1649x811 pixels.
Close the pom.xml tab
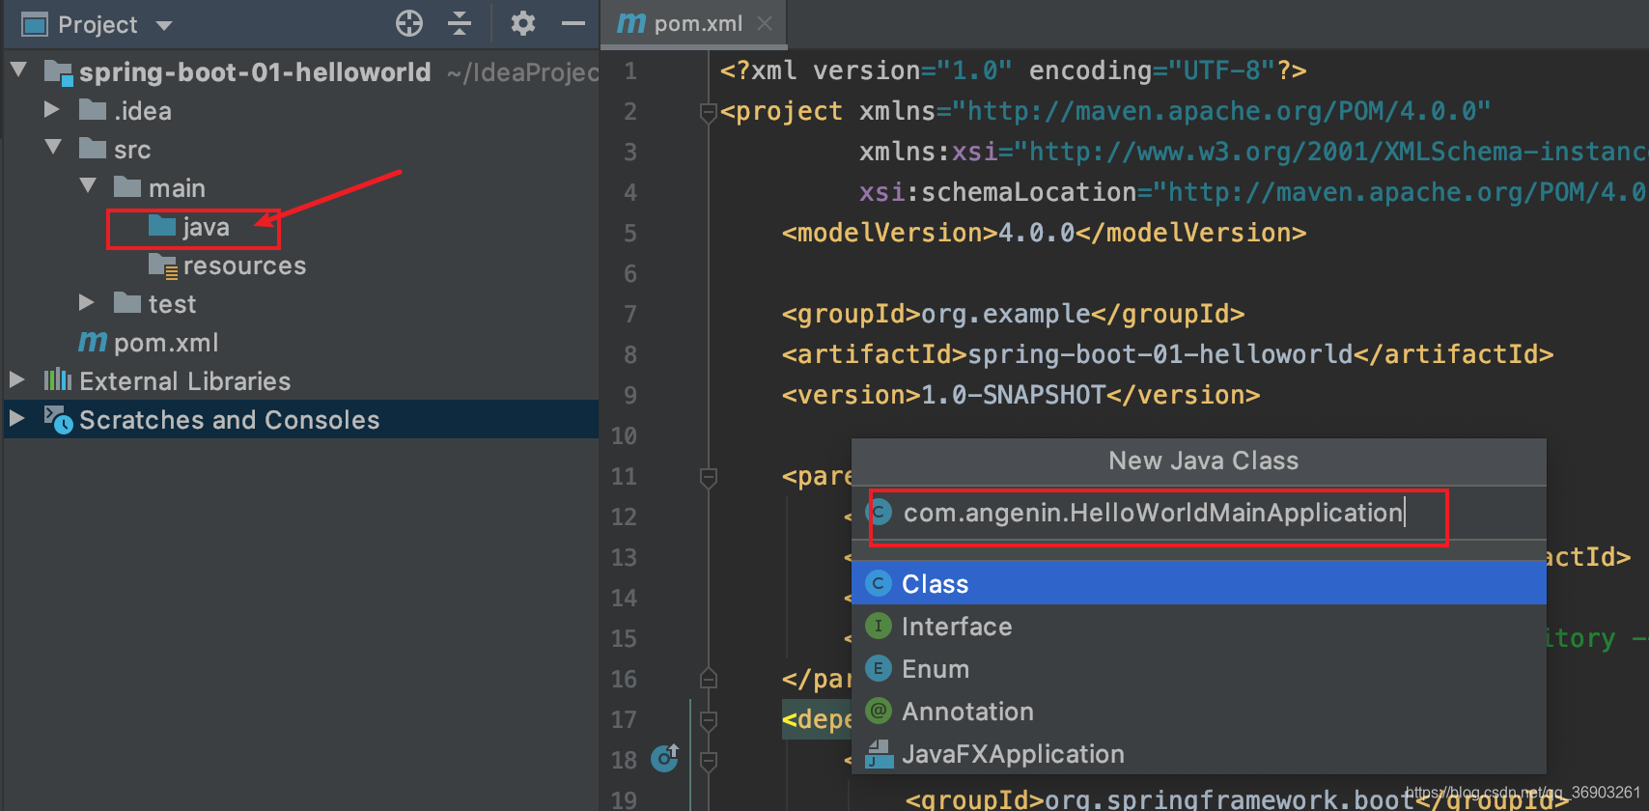(765, 23)
